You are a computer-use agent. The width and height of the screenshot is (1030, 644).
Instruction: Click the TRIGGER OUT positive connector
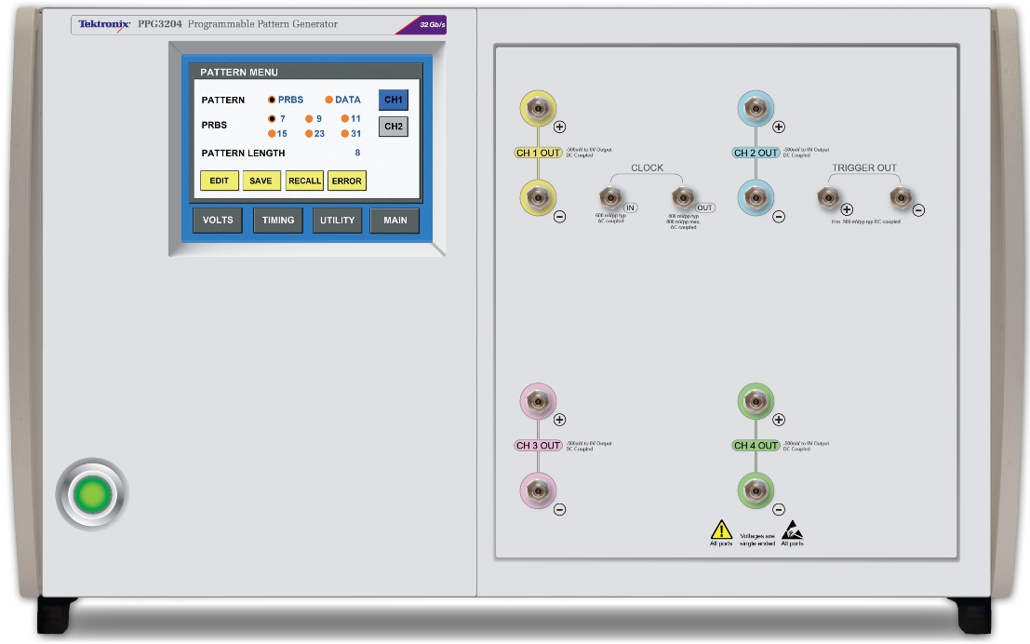[x=827, y=196]
